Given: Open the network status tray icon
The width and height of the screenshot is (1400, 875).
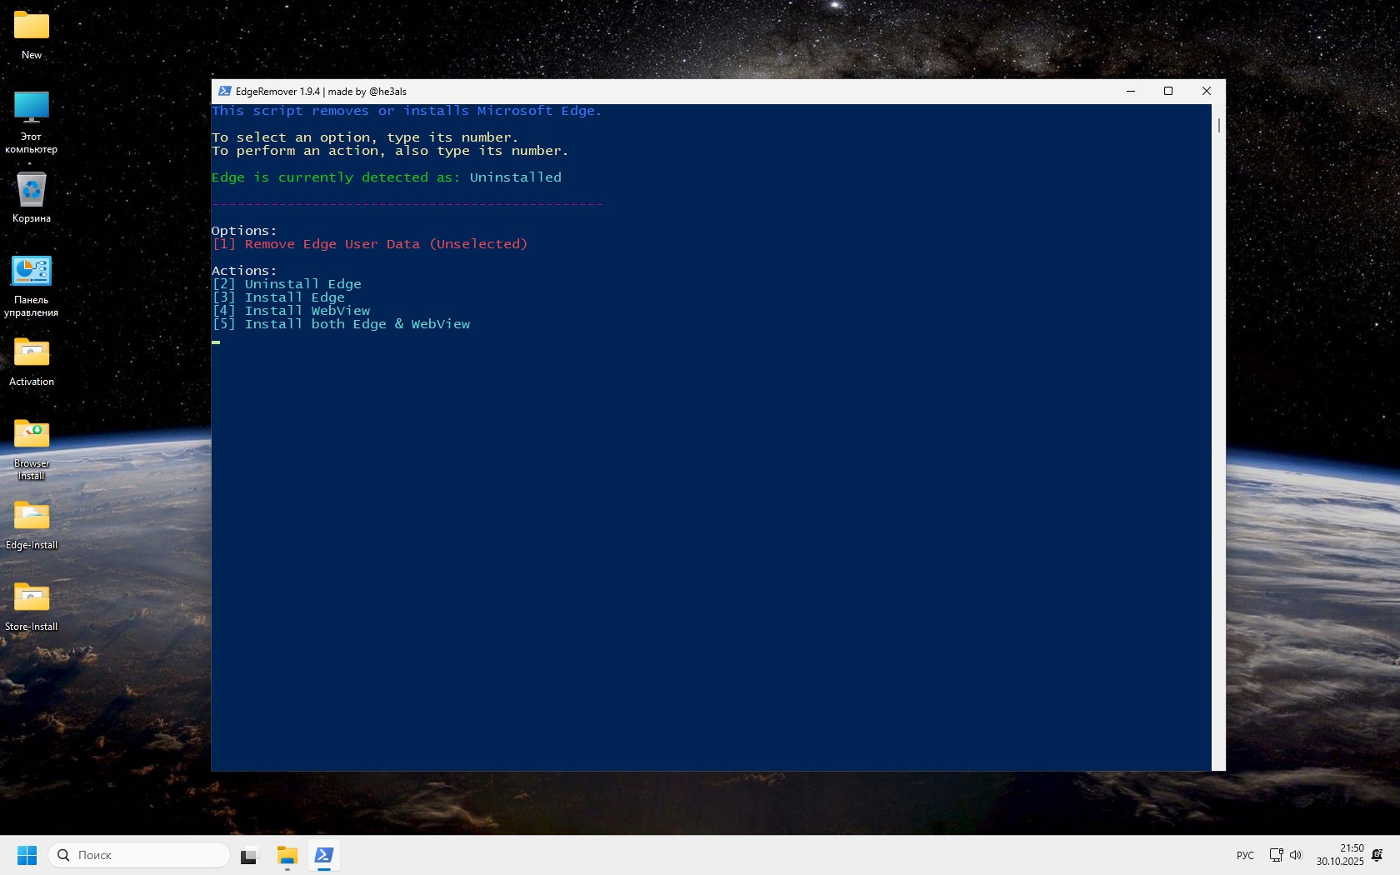Looking at the screenshot, I should pyautogui.click(x=1276, y=855).
